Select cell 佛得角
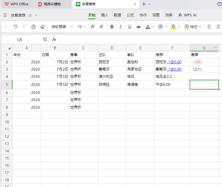 coord(140,84)
